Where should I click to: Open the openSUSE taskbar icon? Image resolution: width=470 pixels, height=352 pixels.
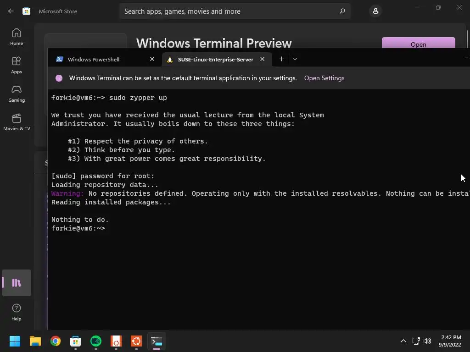point(96,341)
